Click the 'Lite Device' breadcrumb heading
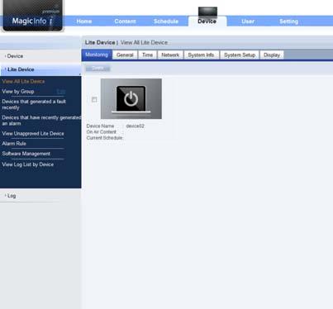The image size is (333, 309). (x=100, y=42)
